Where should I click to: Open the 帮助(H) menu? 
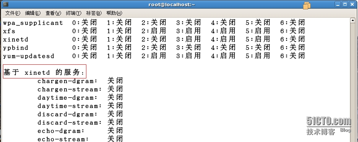[x=114, y=13]
